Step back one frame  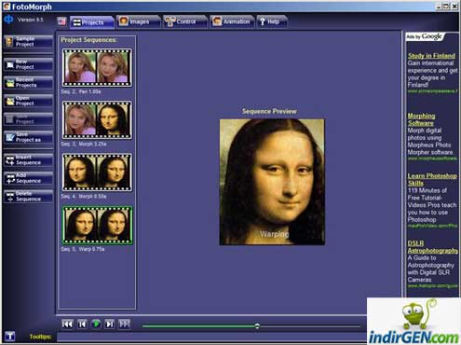click(x=82, y=324)
